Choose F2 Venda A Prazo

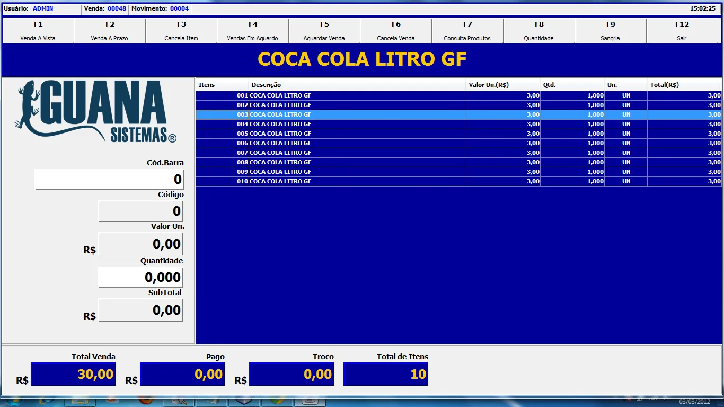[110, 31]
